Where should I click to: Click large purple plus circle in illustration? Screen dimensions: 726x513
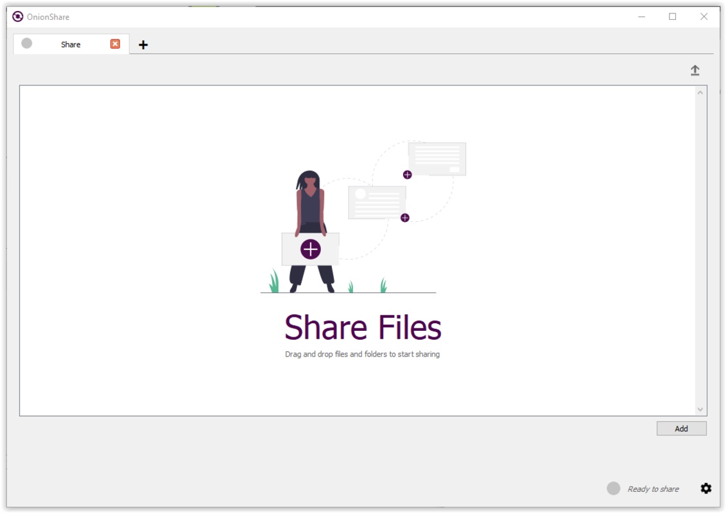[x=311, y=249]
